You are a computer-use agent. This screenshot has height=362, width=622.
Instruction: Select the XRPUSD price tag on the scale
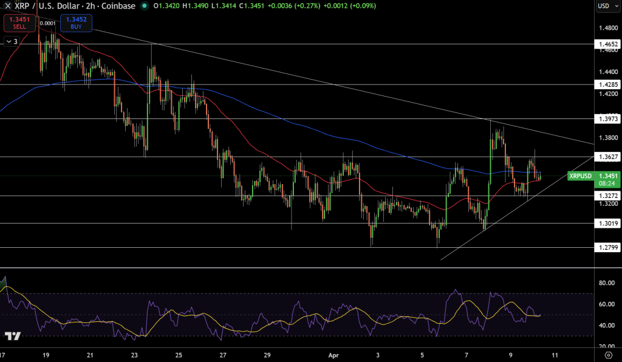point(579,176)
